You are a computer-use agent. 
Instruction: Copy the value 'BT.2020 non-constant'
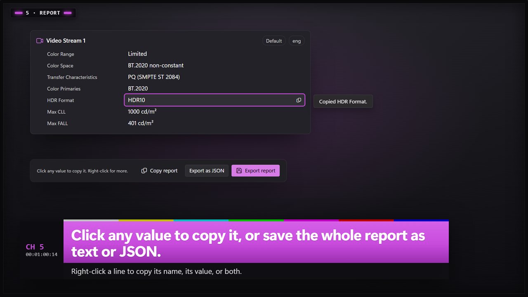click(156, 66)
